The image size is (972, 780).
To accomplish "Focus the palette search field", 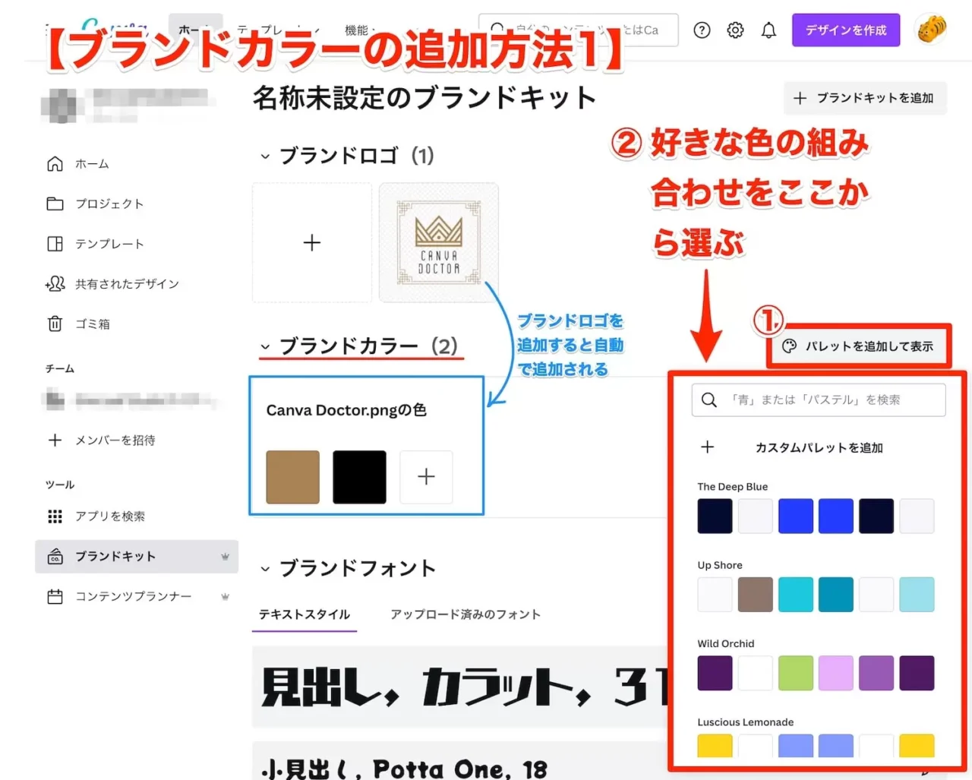I will tap(819, 399).
